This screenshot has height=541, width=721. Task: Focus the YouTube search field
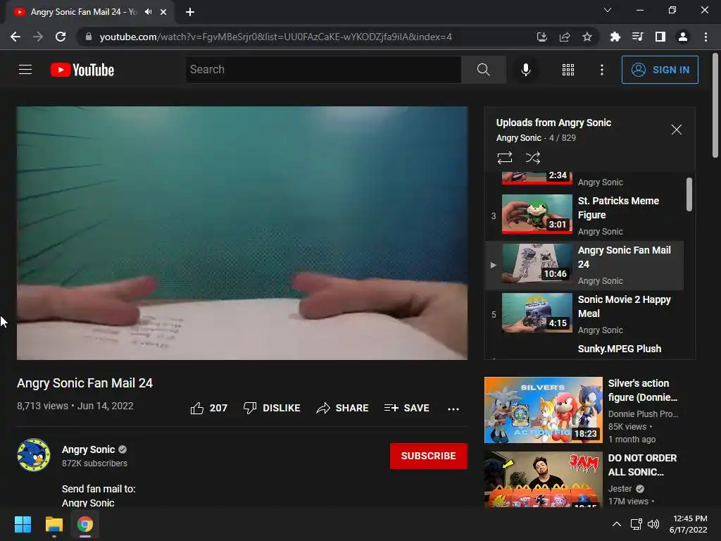tap(323, 70)
